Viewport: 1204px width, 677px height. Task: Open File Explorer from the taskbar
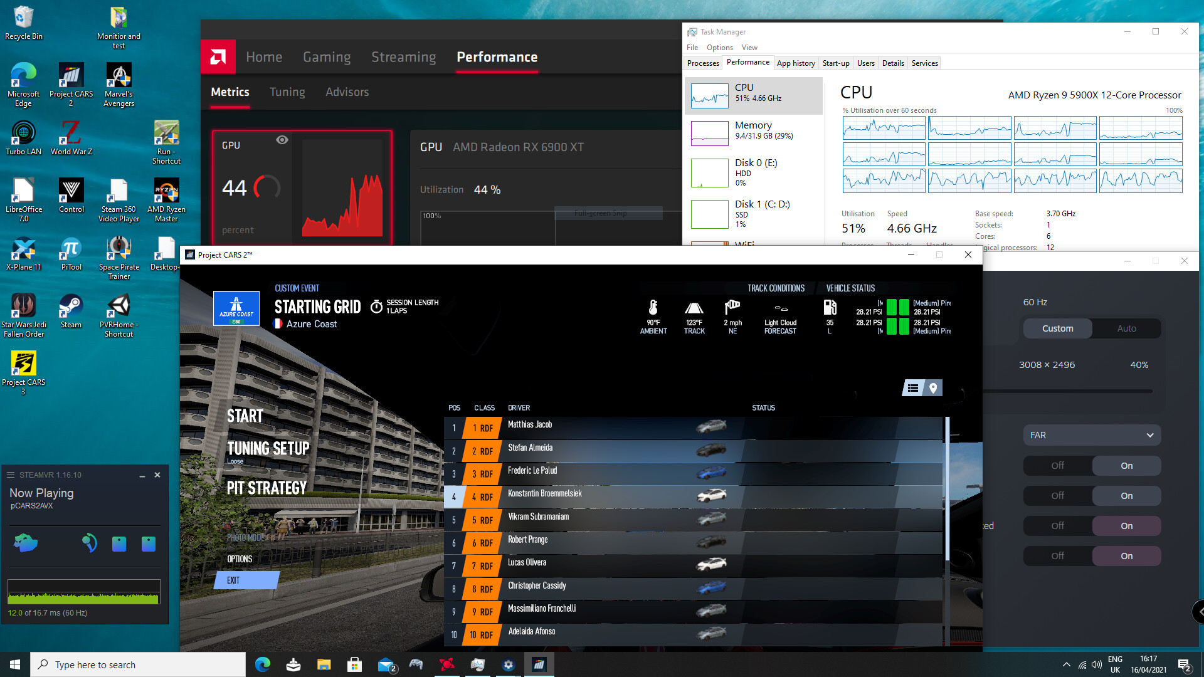(x=324, y=664)
